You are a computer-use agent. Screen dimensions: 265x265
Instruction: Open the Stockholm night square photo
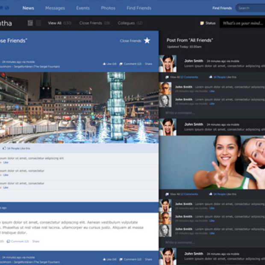point(79,108)
